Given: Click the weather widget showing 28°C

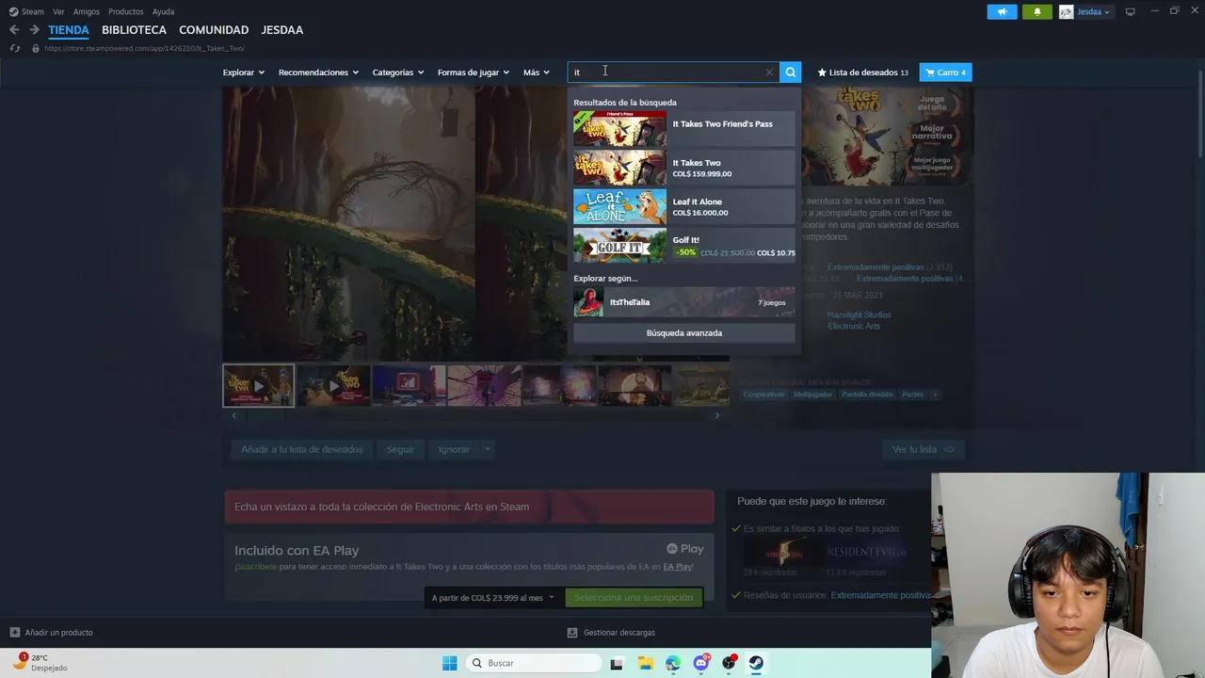Looking at the screenshot, I should (40, 663).
